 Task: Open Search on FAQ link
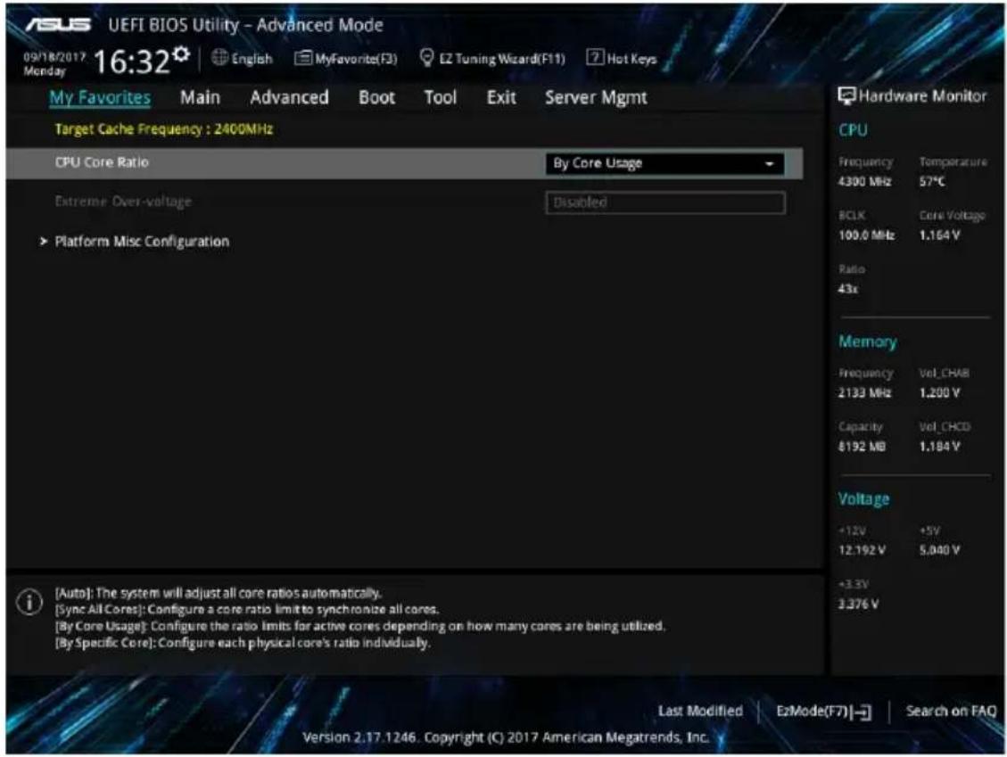pos(951,712)
